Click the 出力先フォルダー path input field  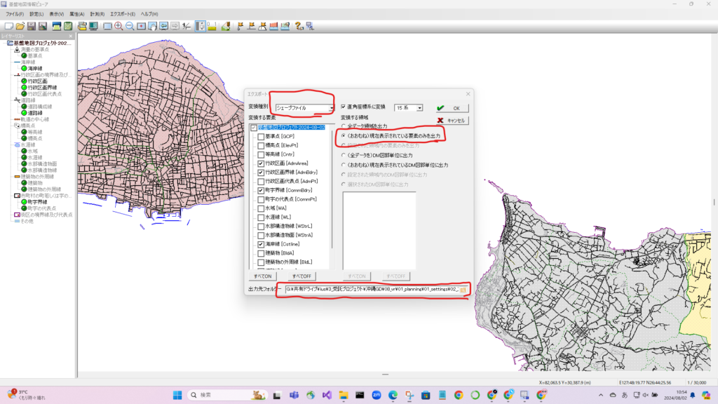(x=370, y=289)
